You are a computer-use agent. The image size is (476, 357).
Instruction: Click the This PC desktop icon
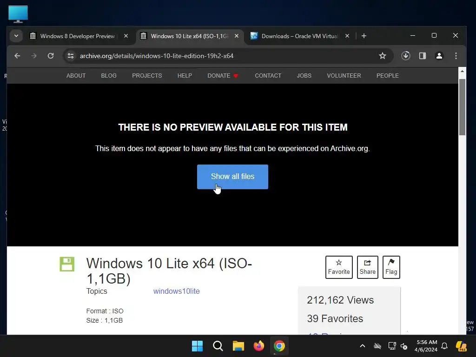pyautogui.click(x=18, y=14)
